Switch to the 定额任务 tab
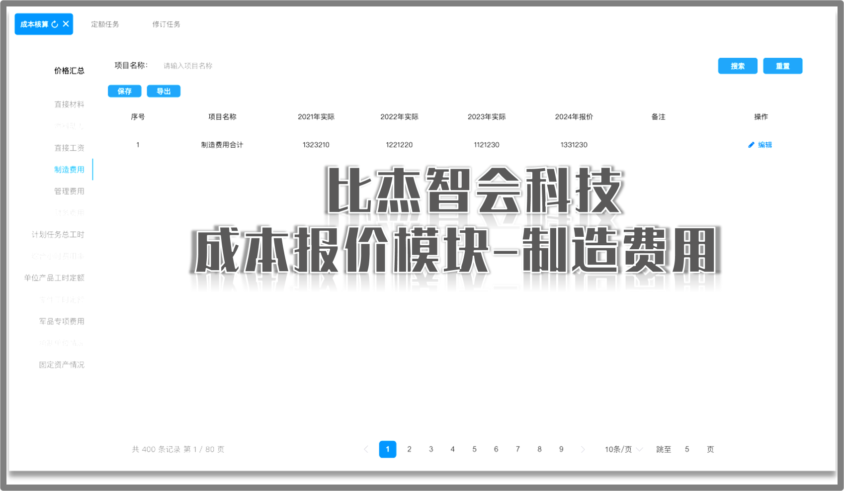 coord(105,24)
